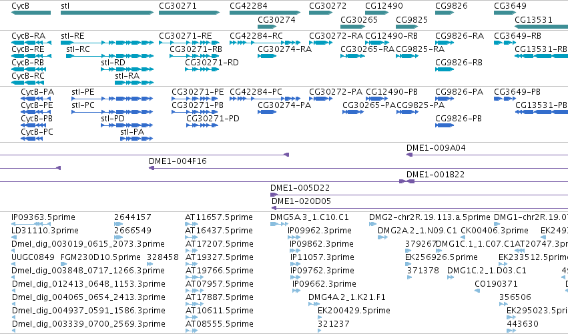Select the CG13531 gene feature
568x334 pixels.
coord(541,27)
